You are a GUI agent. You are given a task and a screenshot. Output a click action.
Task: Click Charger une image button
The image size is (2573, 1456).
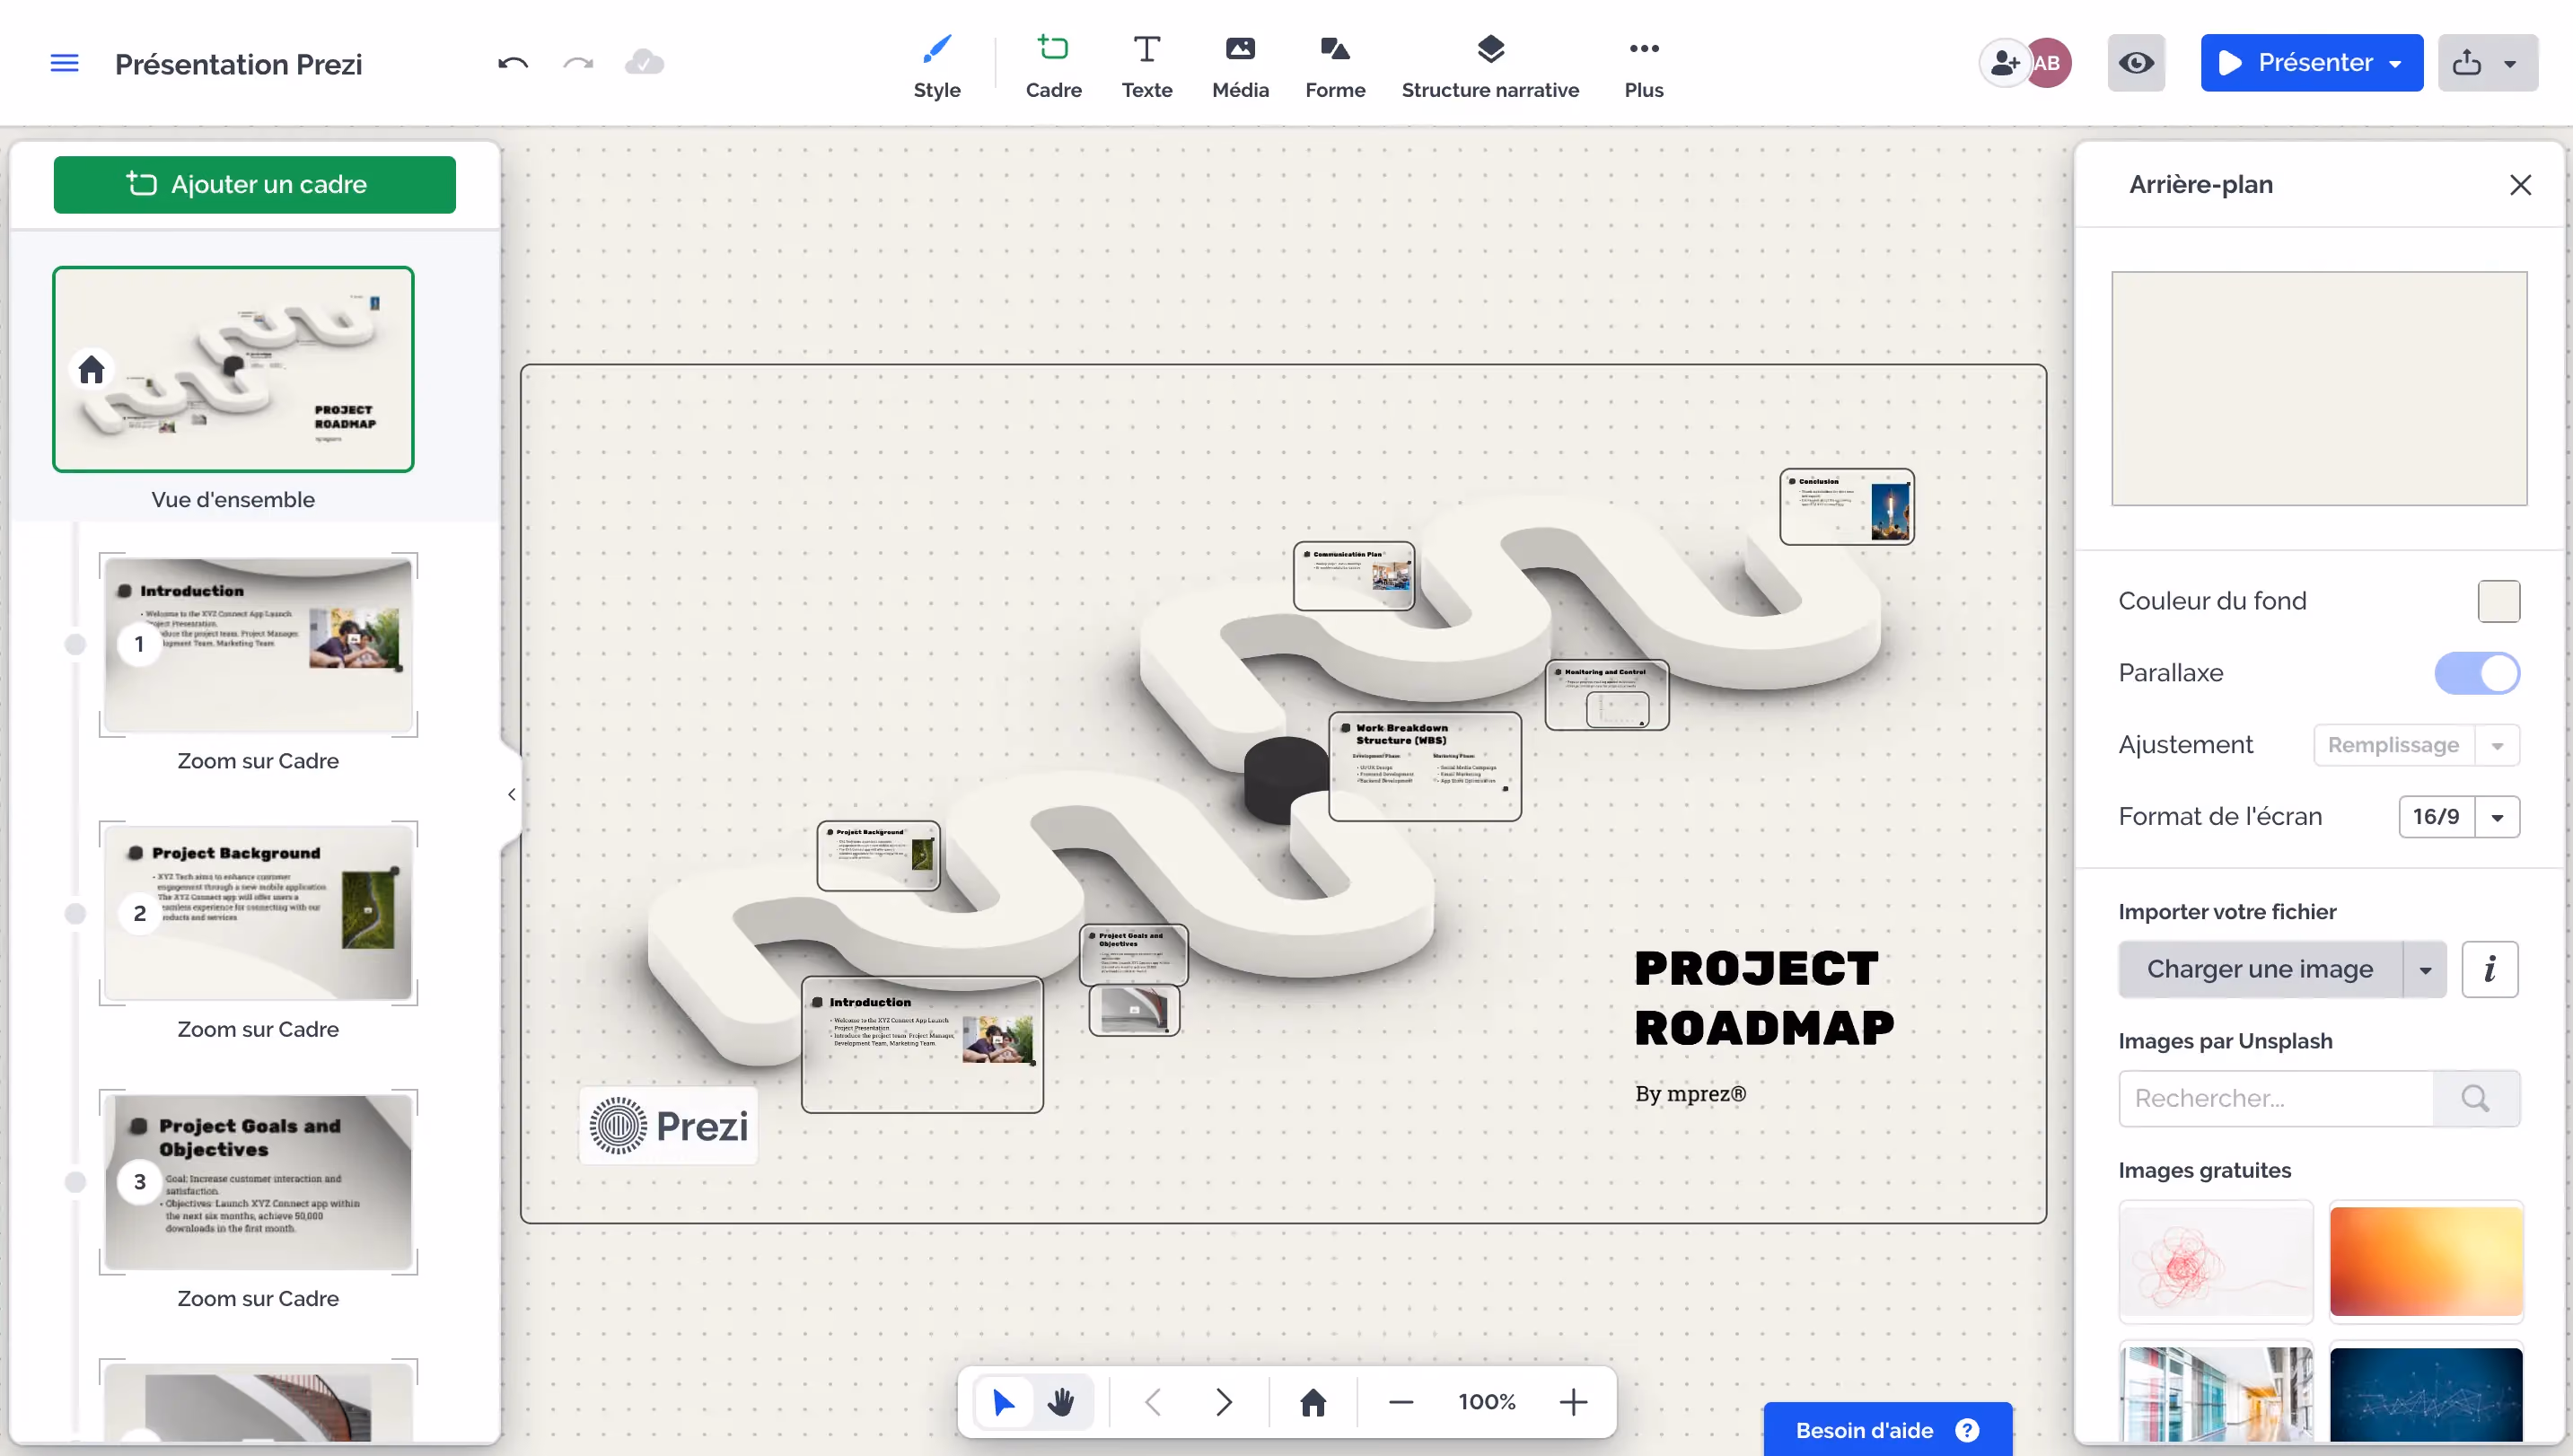pyautogui.click(x=2260, y=969)
